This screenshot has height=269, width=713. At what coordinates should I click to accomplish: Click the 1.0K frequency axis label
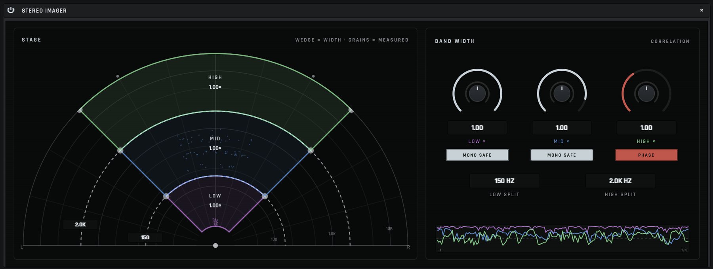point(332,234)
